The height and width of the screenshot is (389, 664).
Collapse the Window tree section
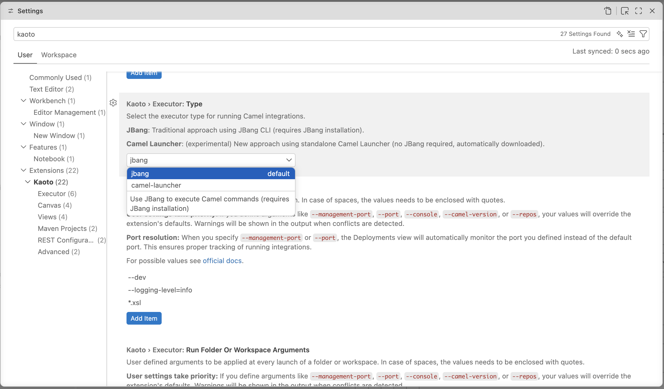pyautogui.click(x=24, y=124)
